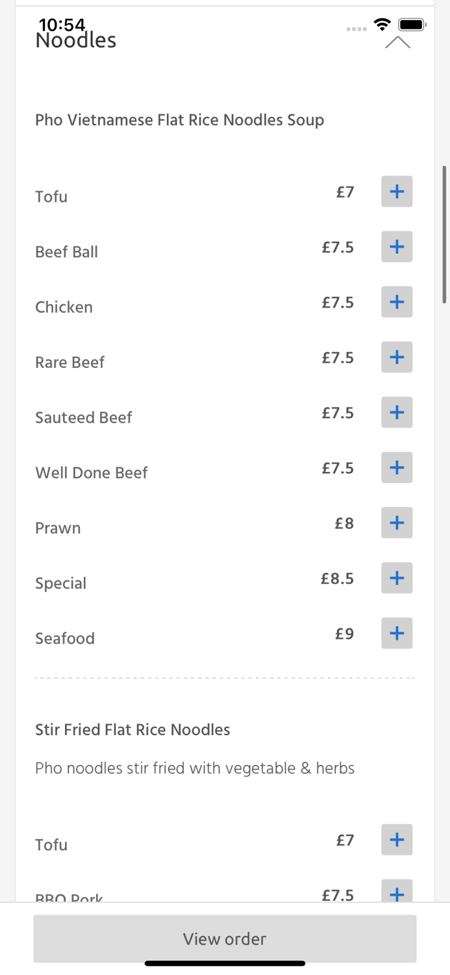This screenshot has width=450, height=975.
Task: Add stir fried Tofu noodles
Action: click(x=396, y=839)
